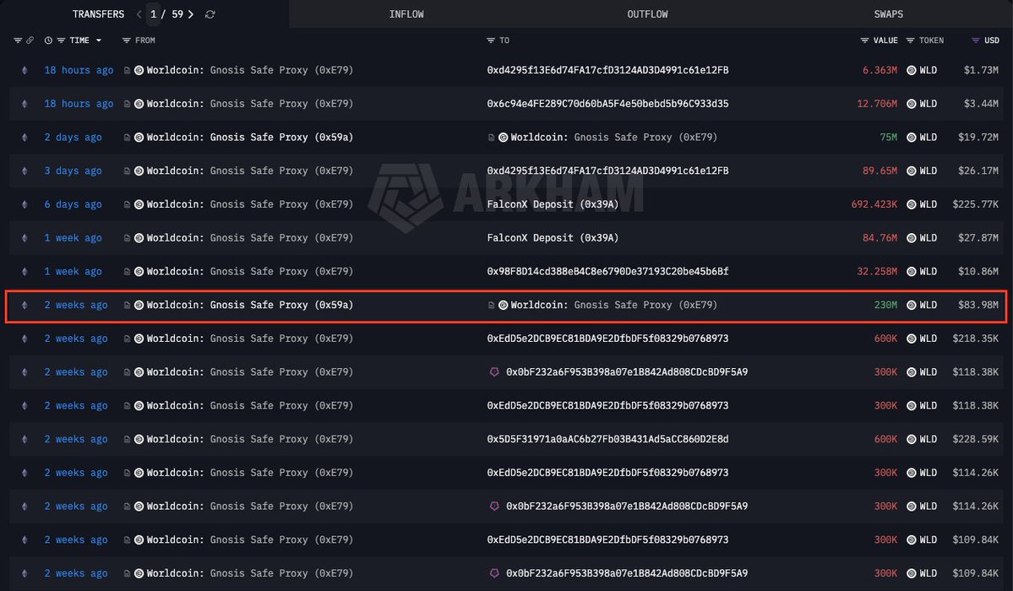Open the 3 days ago transaction link
The image size is (1013, 591).
pyautogui.click(x=73, y=171)
